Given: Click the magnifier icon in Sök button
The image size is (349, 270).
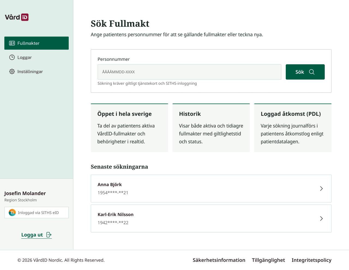Looking at the screenshot, I should coord(312,72).
